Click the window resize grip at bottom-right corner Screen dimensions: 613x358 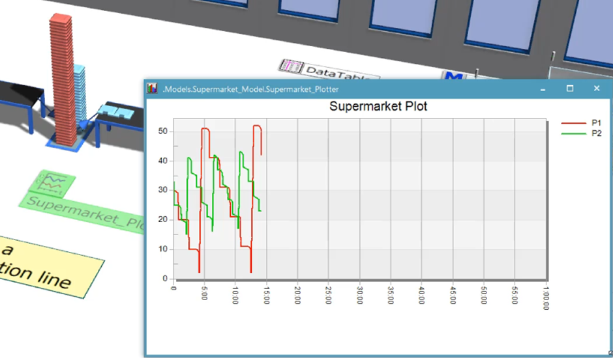tap(609, 354)
